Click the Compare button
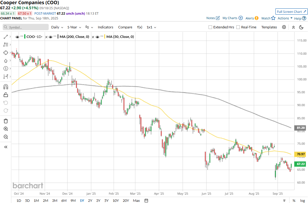 coord(125,27)
